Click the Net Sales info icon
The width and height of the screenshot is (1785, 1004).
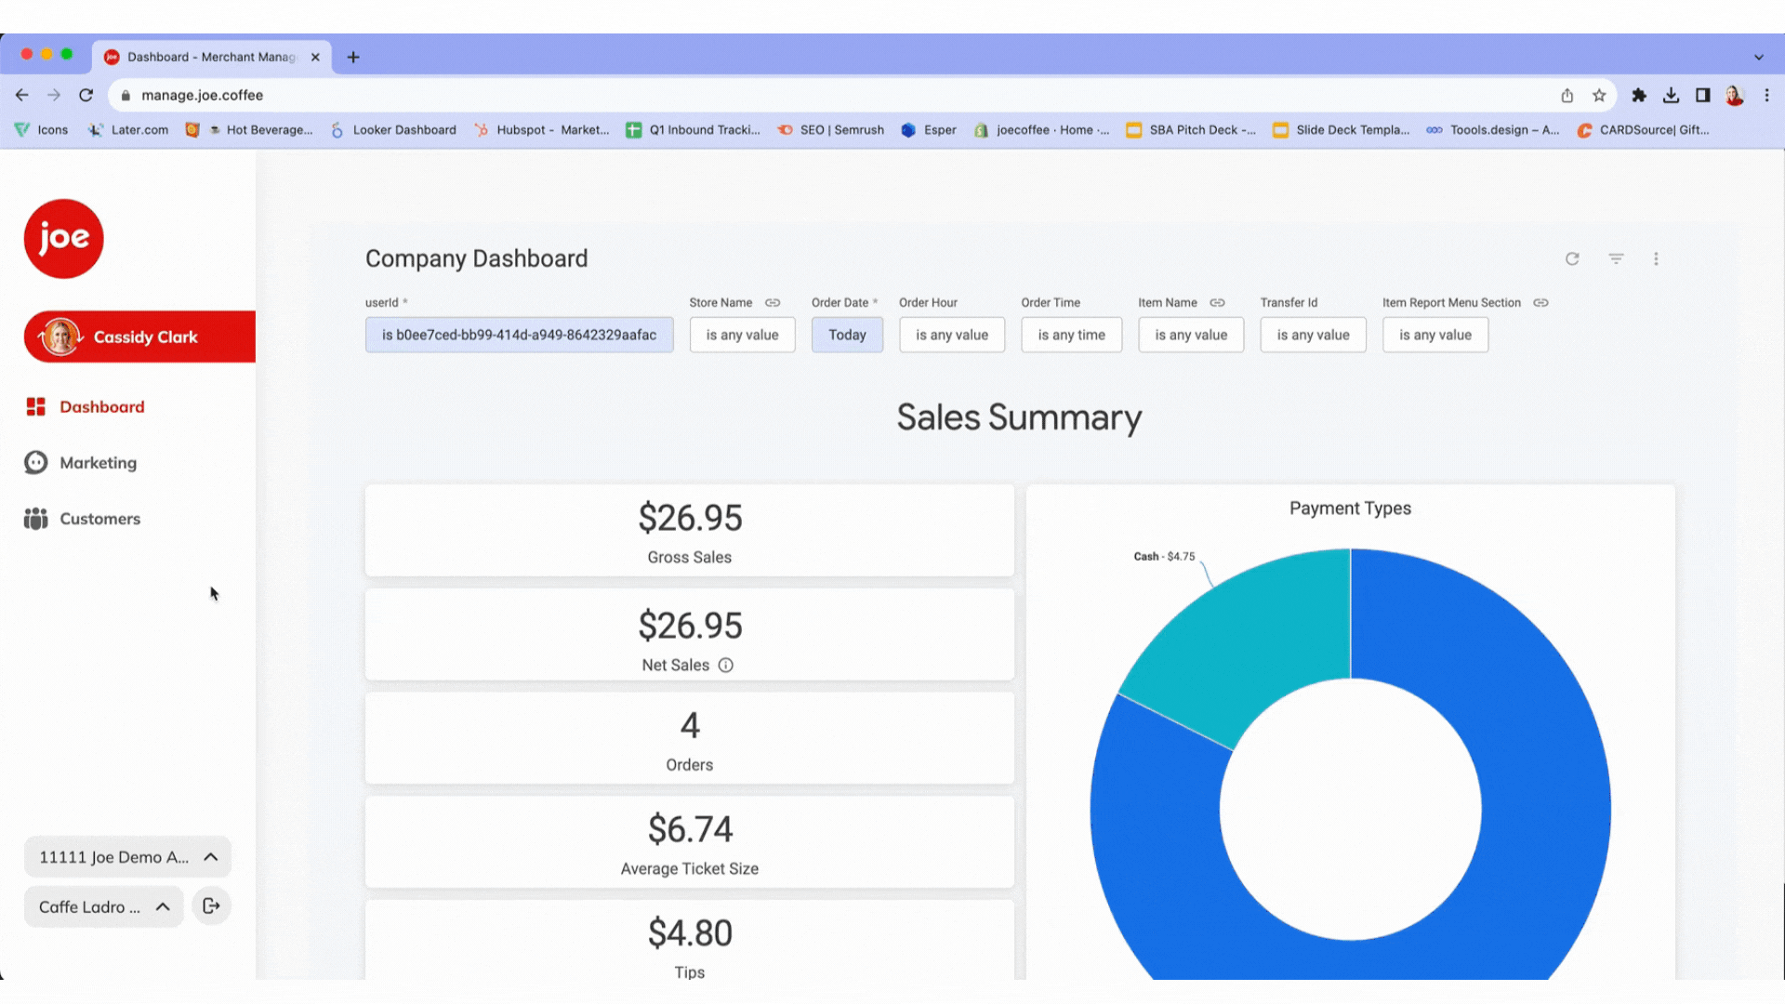[x=726, y=666]
